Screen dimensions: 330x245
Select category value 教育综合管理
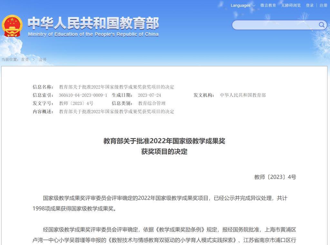pos(152,103)
